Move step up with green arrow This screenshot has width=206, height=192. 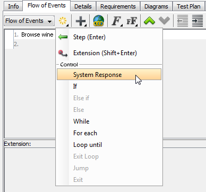pyautogui.click(x=149, y=21)
